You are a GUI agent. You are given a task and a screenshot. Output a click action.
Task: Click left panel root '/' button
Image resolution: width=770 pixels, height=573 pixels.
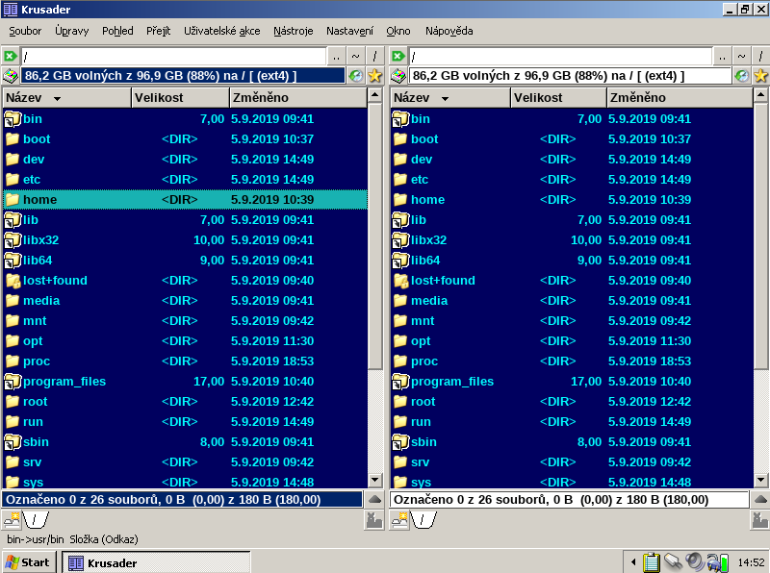tap(374, 57)
